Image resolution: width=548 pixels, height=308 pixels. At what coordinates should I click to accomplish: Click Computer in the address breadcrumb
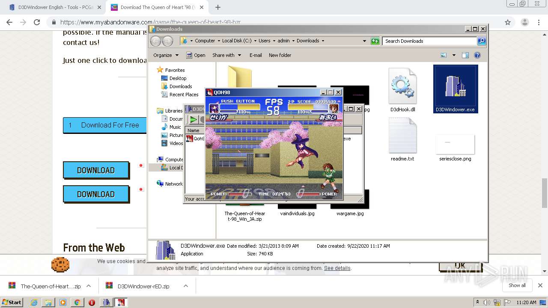coord(205,41)
